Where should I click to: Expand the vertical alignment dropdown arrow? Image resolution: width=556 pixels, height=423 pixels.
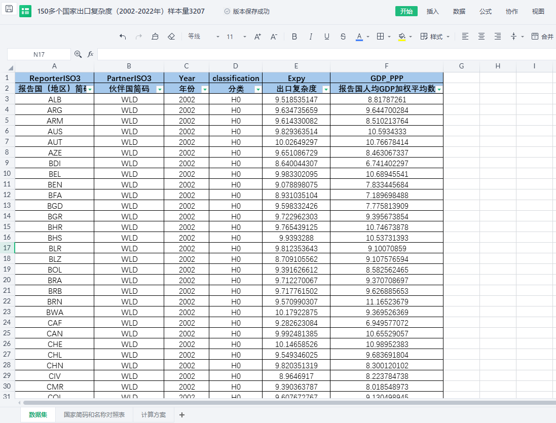pyautogui.click(x=523, y=37)
